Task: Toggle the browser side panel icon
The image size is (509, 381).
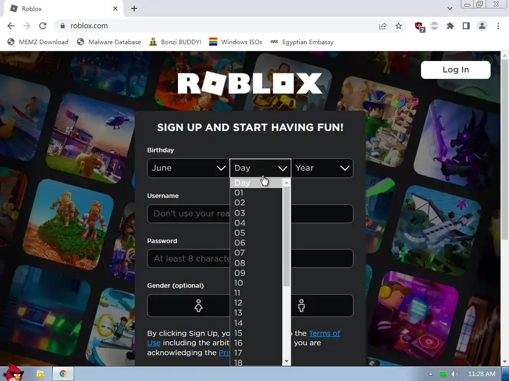Action: point(466,26)
